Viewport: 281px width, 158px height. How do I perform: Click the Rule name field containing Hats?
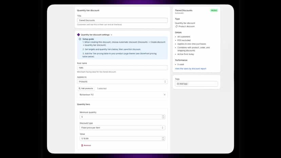pos(123,68)
